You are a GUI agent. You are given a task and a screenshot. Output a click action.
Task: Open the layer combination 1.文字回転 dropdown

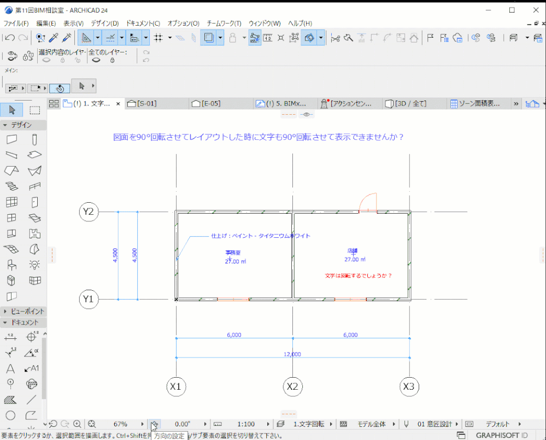point(331,424)
